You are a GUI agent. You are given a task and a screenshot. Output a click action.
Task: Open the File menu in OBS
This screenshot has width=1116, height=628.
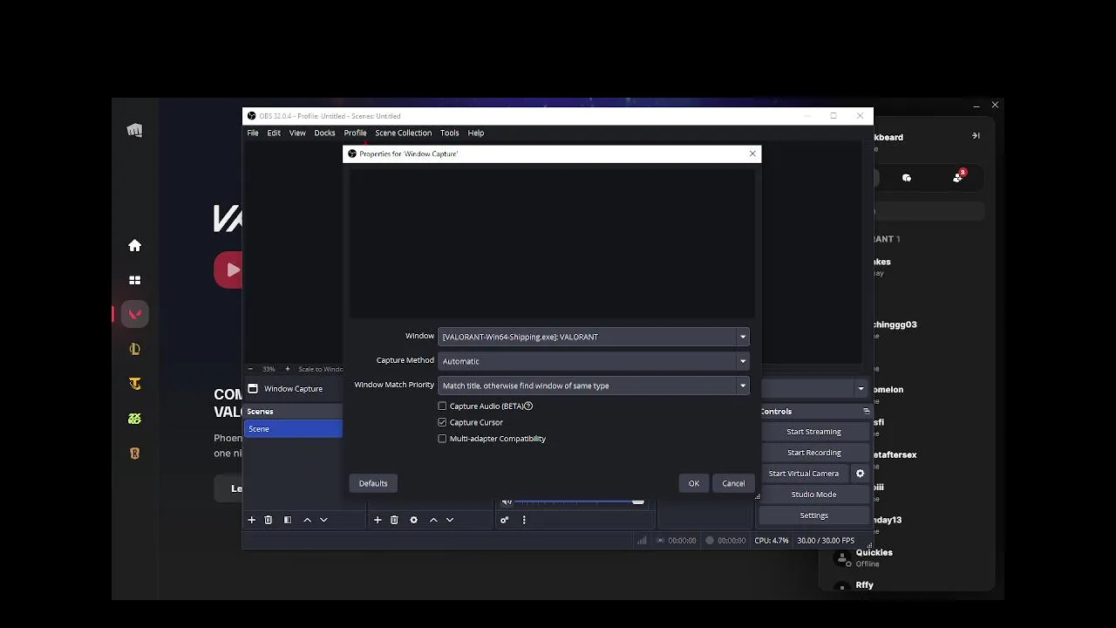click(x=253, y=133)
